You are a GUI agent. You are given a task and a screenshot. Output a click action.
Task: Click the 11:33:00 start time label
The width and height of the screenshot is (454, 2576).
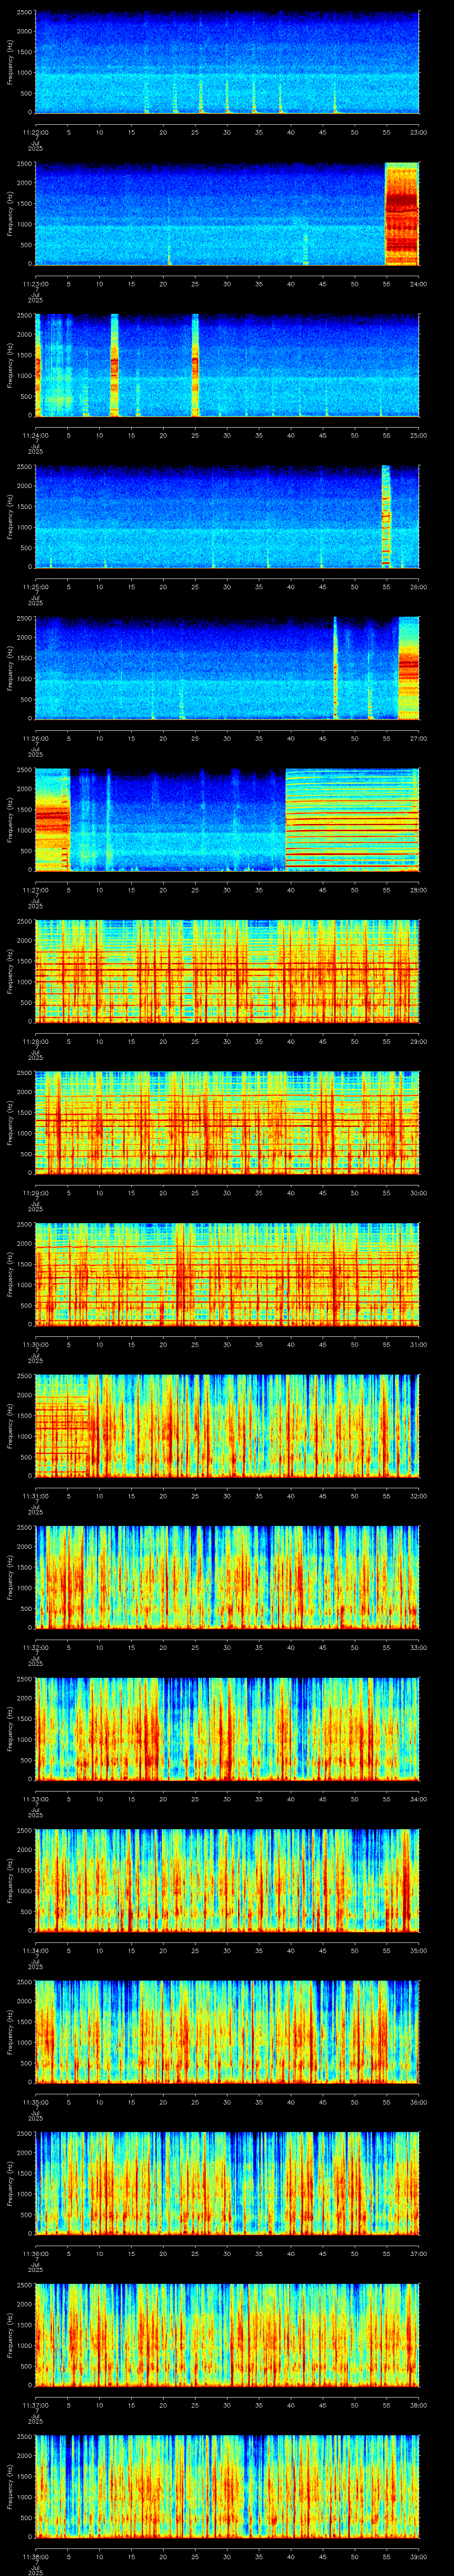tap(35, 1799)
